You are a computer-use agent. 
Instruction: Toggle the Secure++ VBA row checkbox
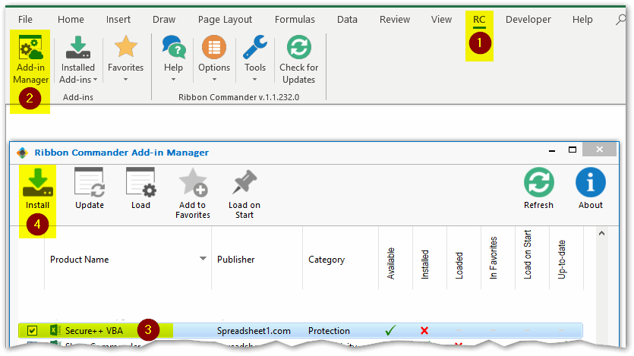(x=33, y=330)
